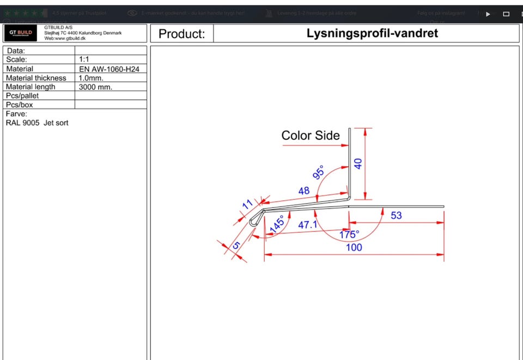Screen dimensions: 523x360
Task: Click the 'Color Side' label
Action: click(311, 135)
